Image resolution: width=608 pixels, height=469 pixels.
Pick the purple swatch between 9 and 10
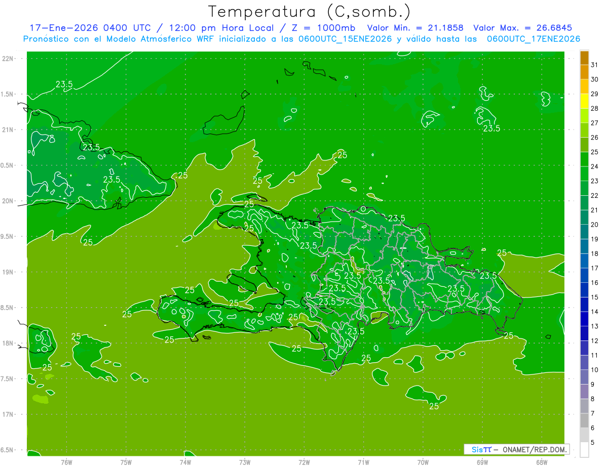coord(584,377)
